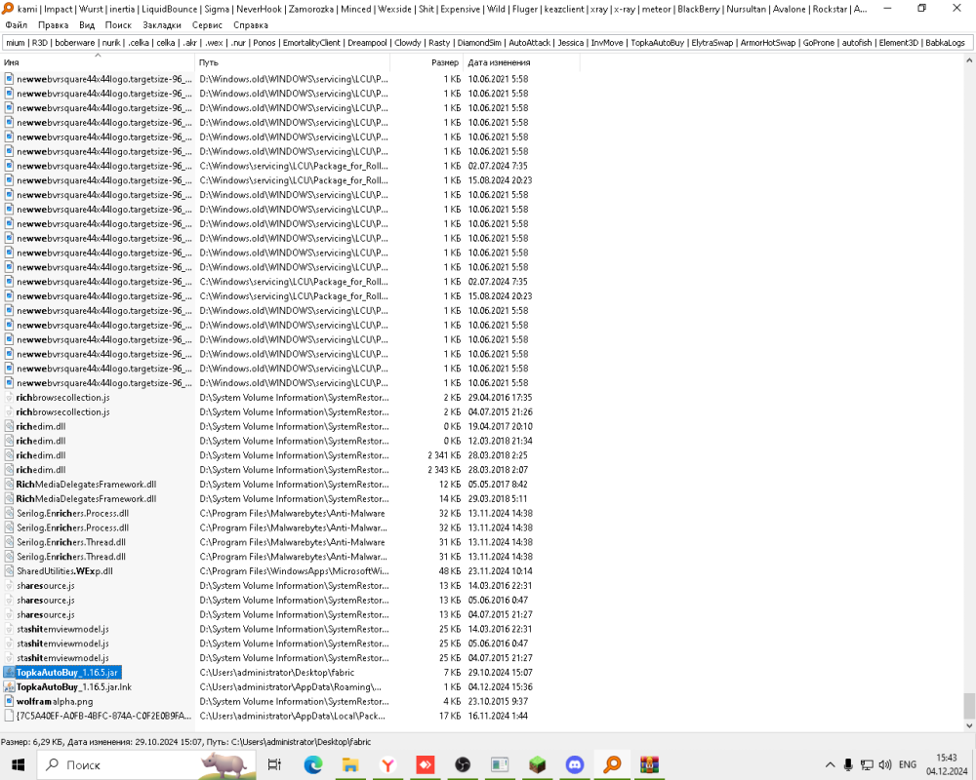Open the Minecraft grass block taskbar icon
The height and width of the screenshot is (780, 976).
(537, 764)
